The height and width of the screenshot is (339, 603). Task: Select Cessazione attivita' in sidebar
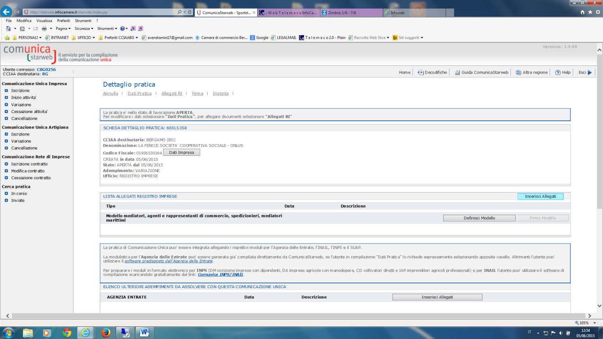[29, 112]
